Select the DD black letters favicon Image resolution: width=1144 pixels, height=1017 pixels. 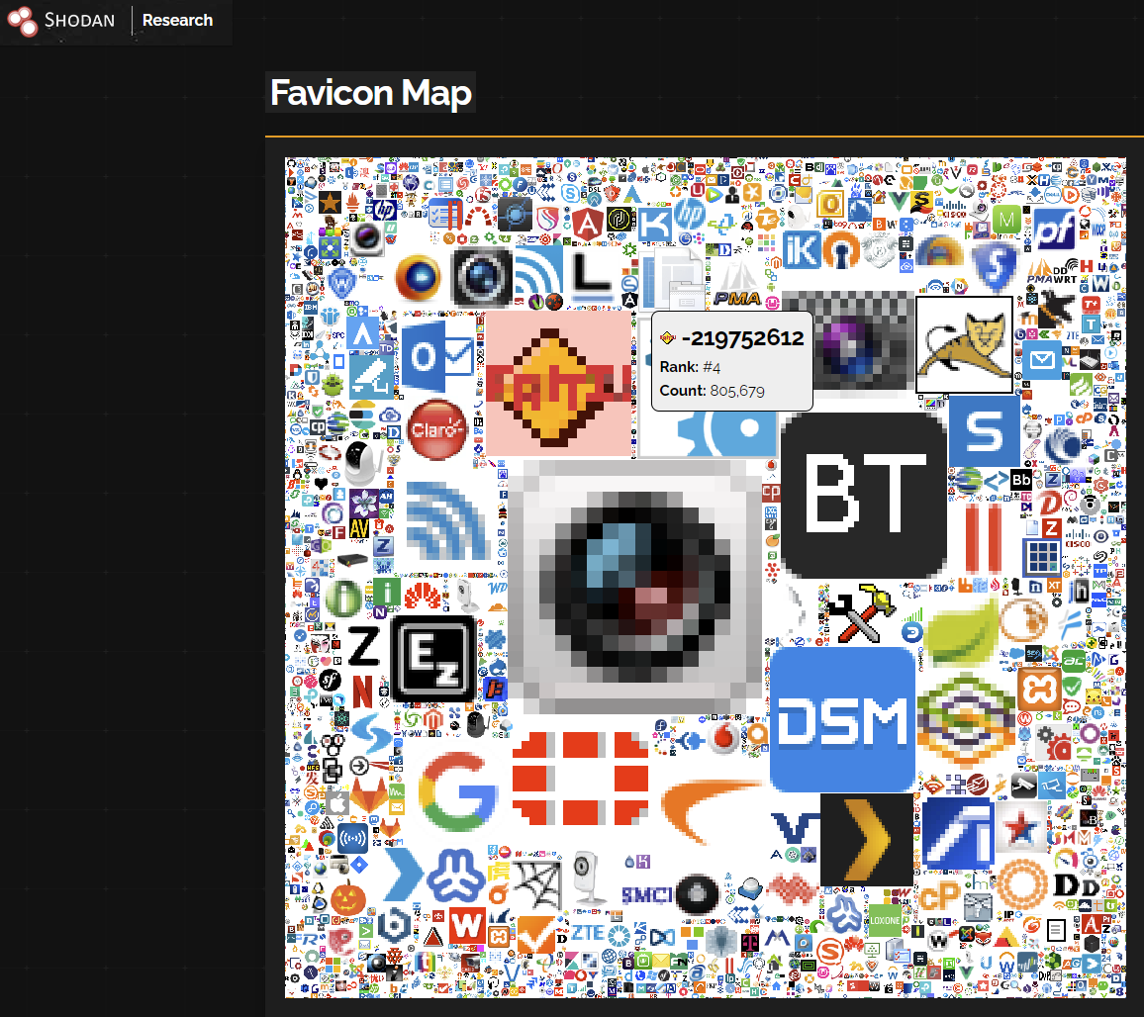(x=1076, y=885)
